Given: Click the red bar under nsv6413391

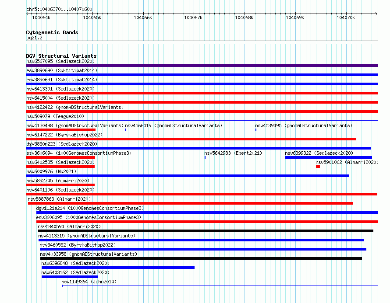Looking at the screenshot, I should pyautogui.click(x=202, y=93).
